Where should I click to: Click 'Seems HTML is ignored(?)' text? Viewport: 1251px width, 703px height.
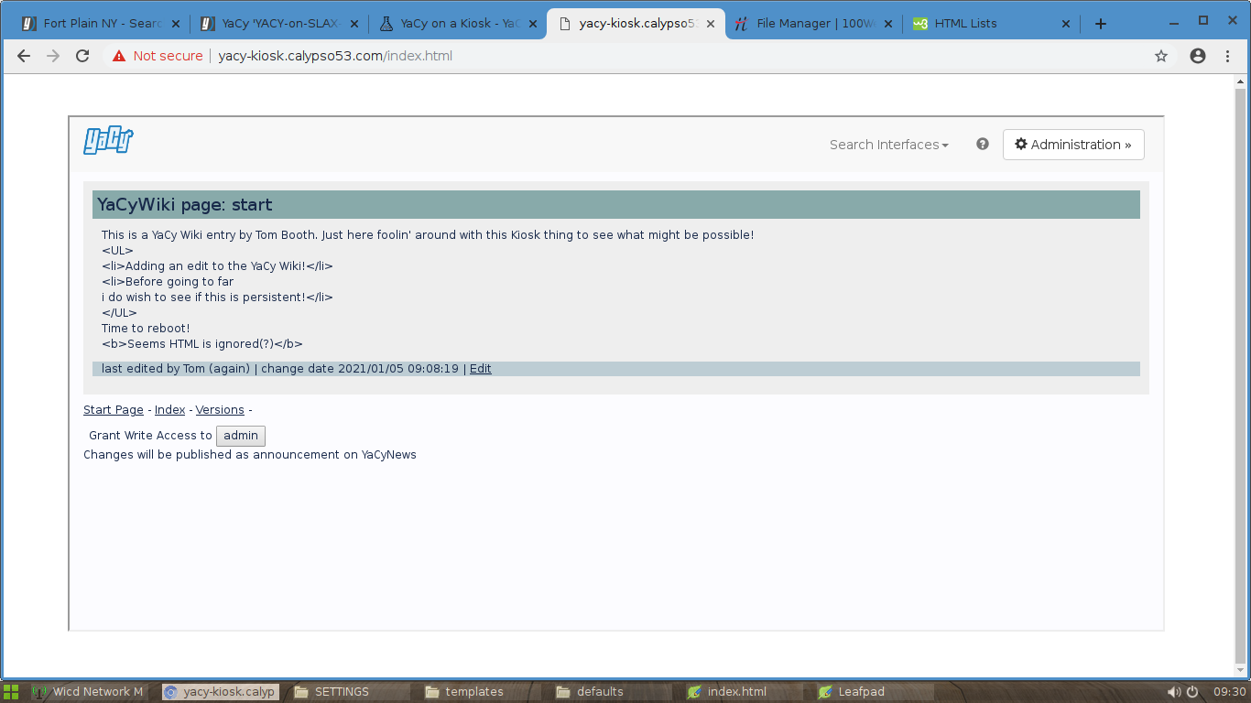click(x=202, y=344)
